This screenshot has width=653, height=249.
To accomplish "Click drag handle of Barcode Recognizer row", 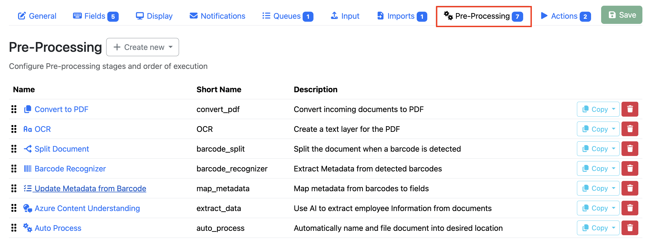I will [14, 169].
